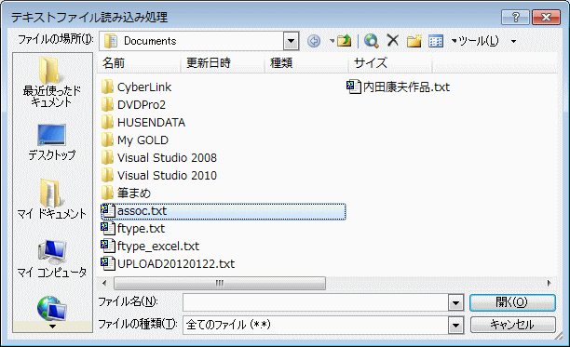The height and width of the screenshot is (347, 570).
Task: Select the My GOLD folder
Action: click(x=135, y=140)
